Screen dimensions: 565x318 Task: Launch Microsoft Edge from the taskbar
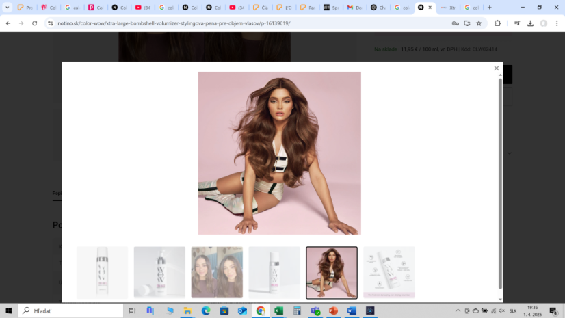206,310
